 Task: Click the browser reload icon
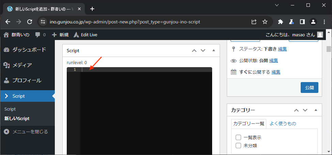coord(29,22)
